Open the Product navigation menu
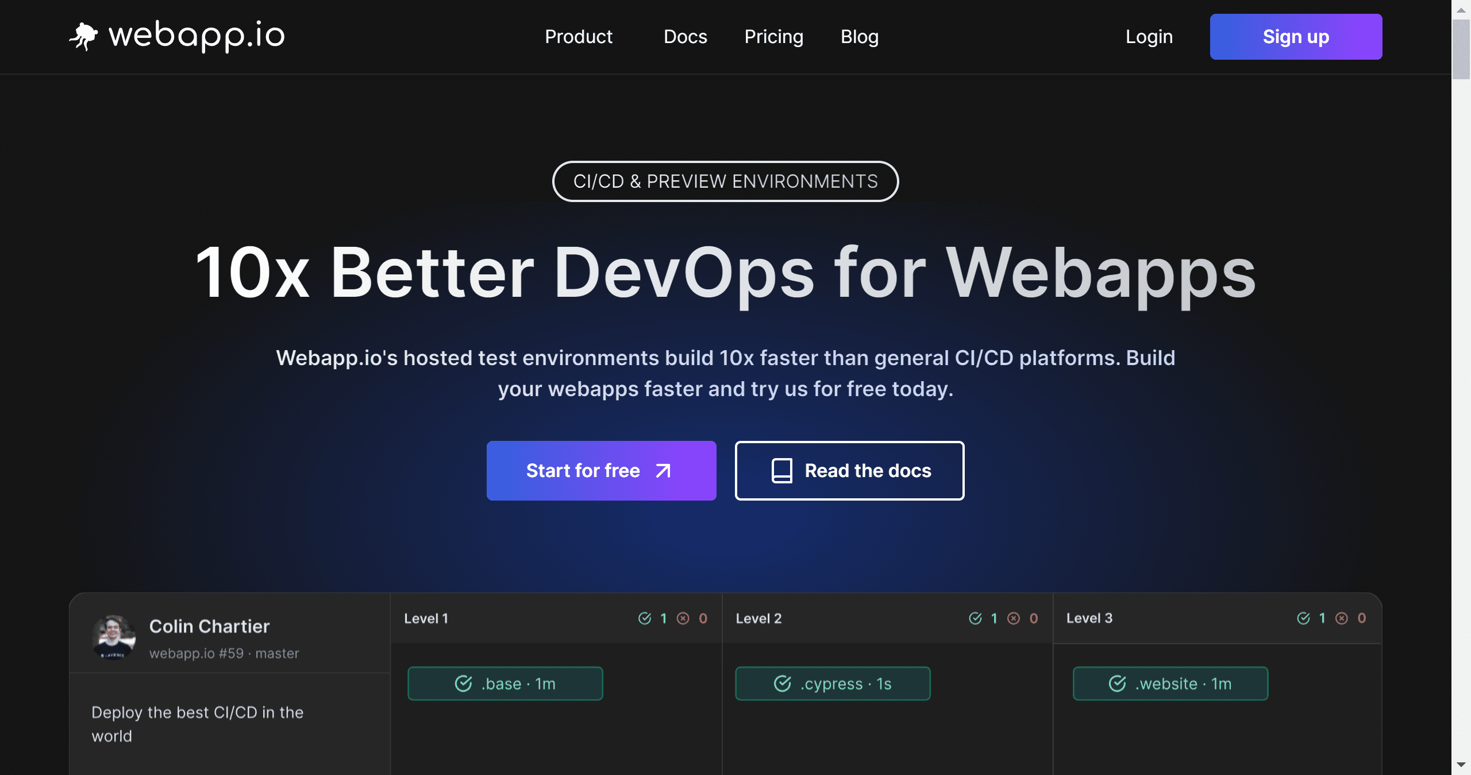Viewport: 1471px width, 775px height. (x=579, y=37)
